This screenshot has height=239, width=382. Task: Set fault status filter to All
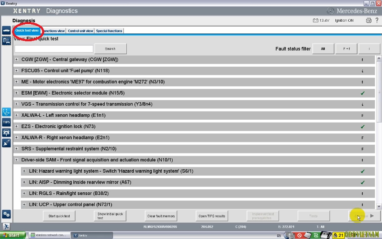pos(323,49)
